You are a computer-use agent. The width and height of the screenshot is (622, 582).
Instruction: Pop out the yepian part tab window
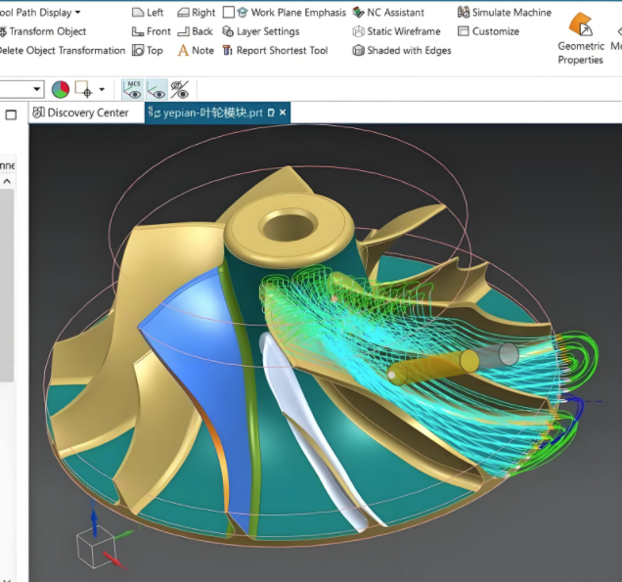(271, 113)
